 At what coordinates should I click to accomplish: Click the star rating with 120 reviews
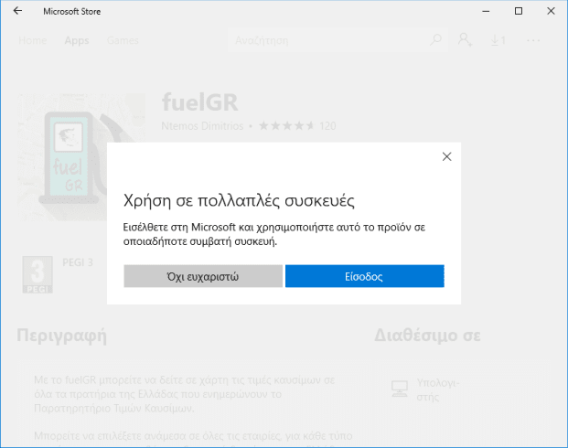pos(297,125)
